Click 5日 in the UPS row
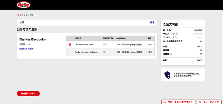This screenshot has width=223, height=104. pos(105,44)
